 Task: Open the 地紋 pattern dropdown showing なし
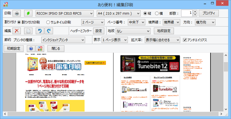133,31
